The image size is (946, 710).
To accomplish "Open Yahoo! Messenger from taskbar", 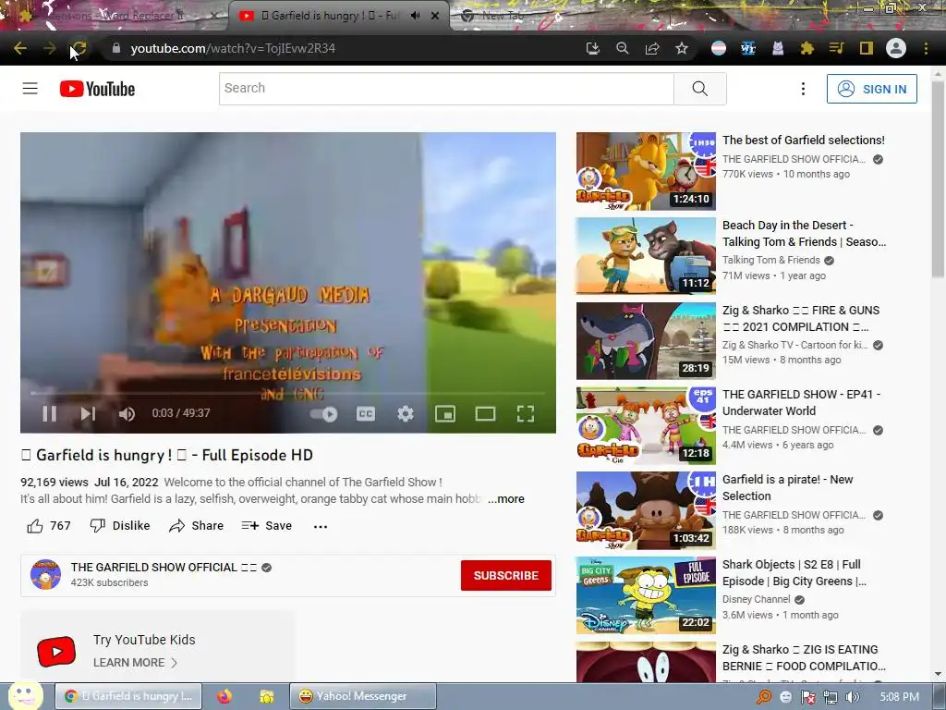I will click(x=363, y=696).
